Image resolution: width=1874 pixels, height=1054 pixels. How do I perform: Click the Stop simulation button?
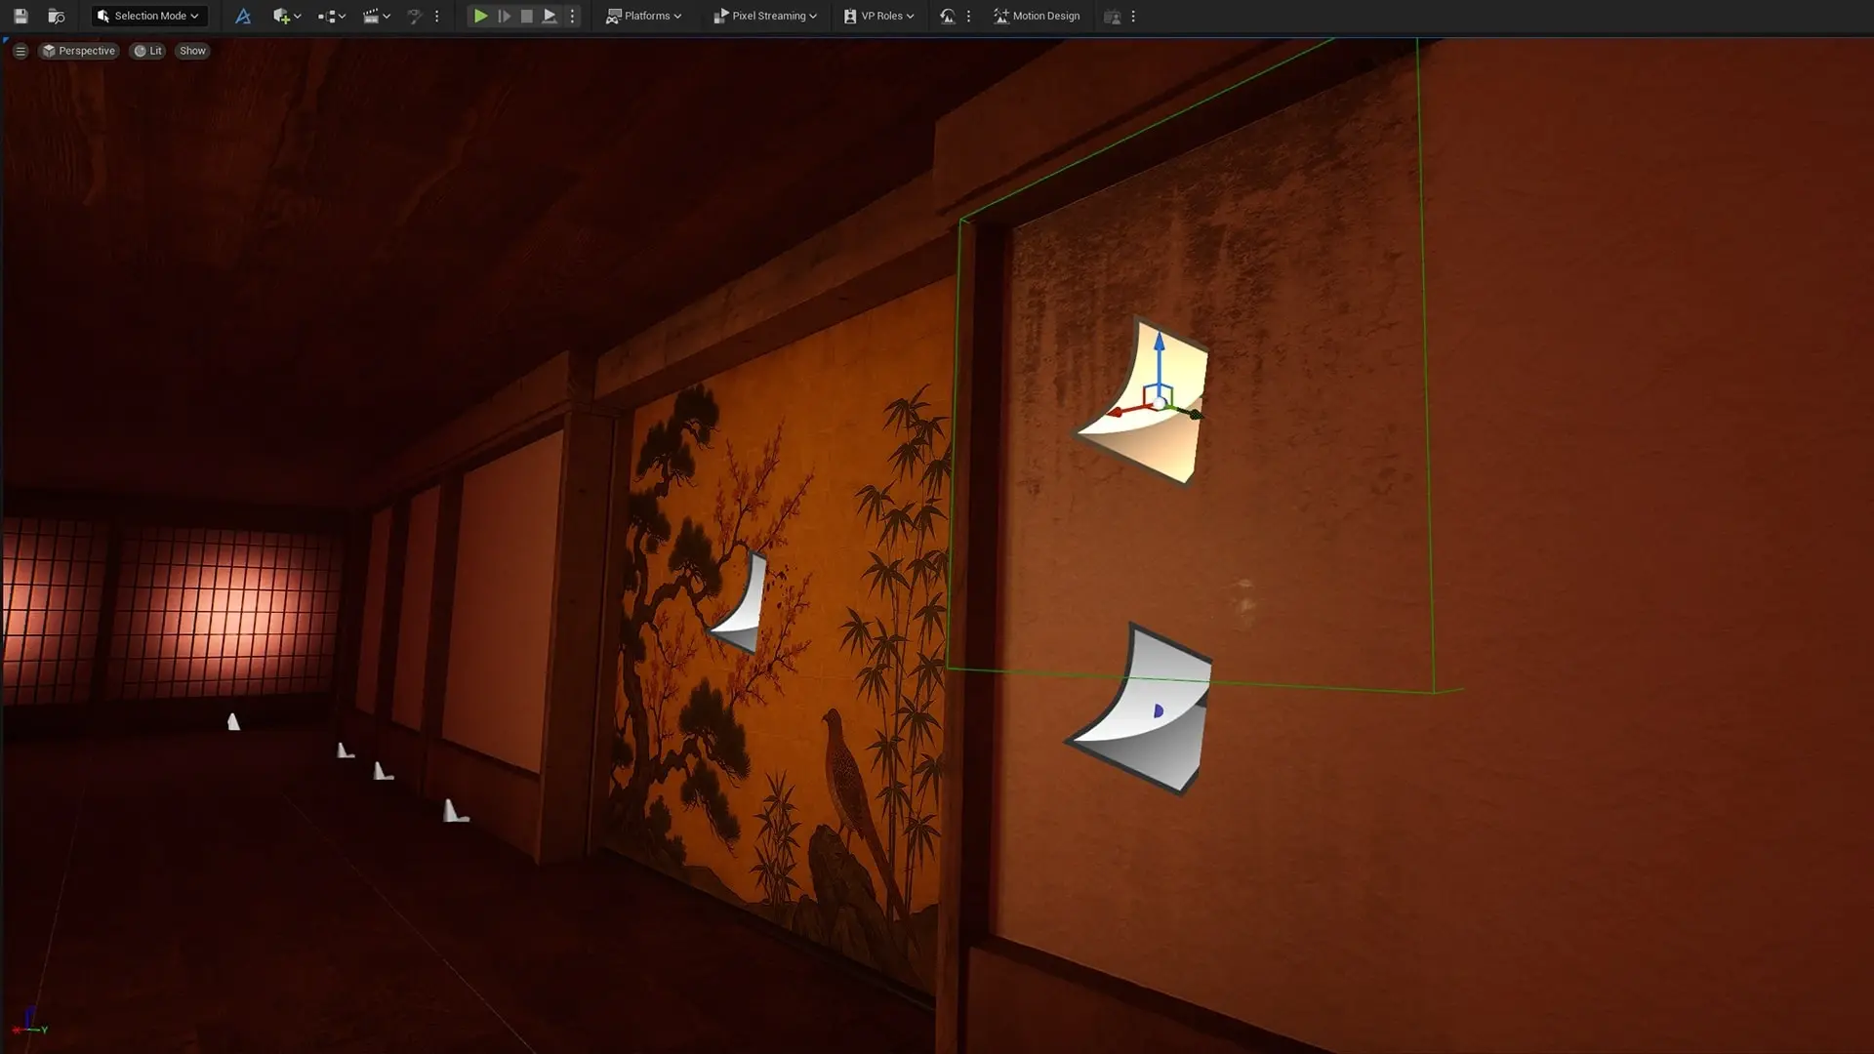(x=527, y=16)
